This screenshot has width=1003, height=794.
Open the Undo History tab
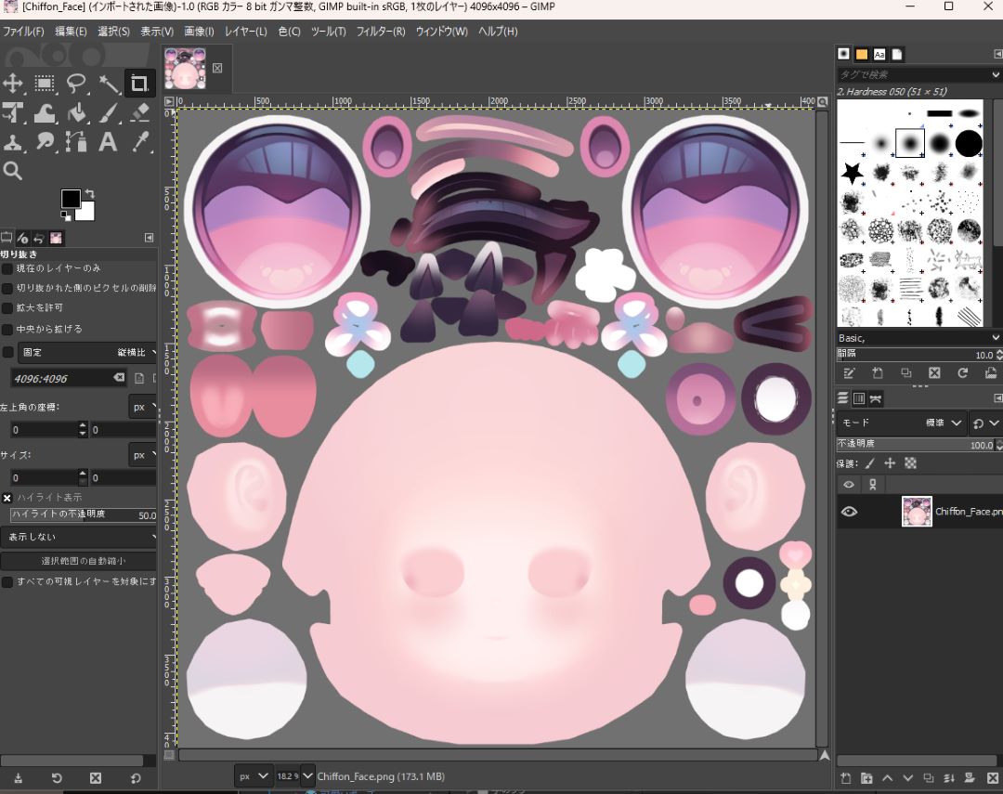tap(39, 238)
